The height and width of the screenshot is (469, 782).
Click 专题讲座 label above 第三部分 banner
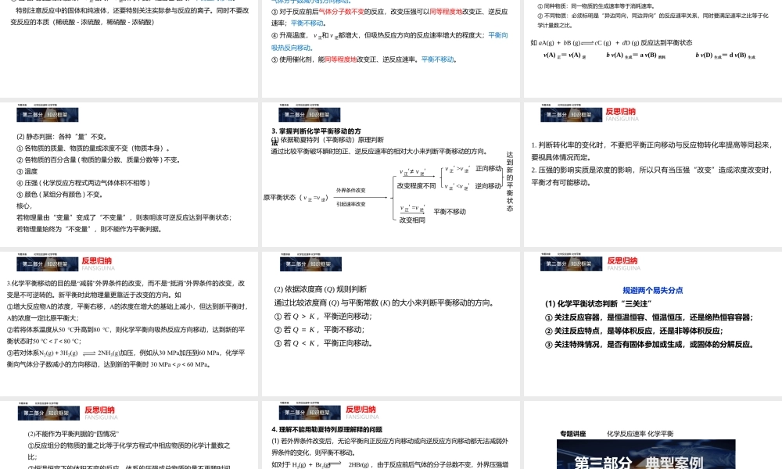point(572,434)
